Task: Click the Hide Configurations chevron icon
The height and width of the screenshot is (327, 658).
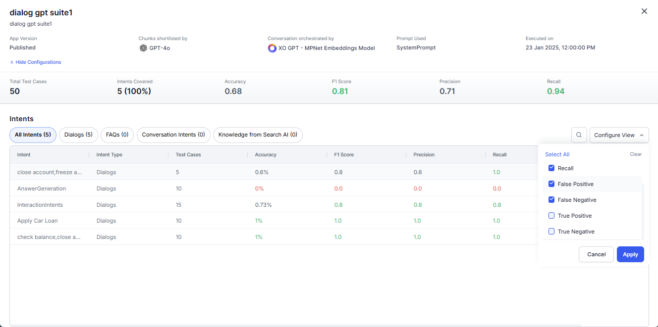Action: click(x=12, y=62)
